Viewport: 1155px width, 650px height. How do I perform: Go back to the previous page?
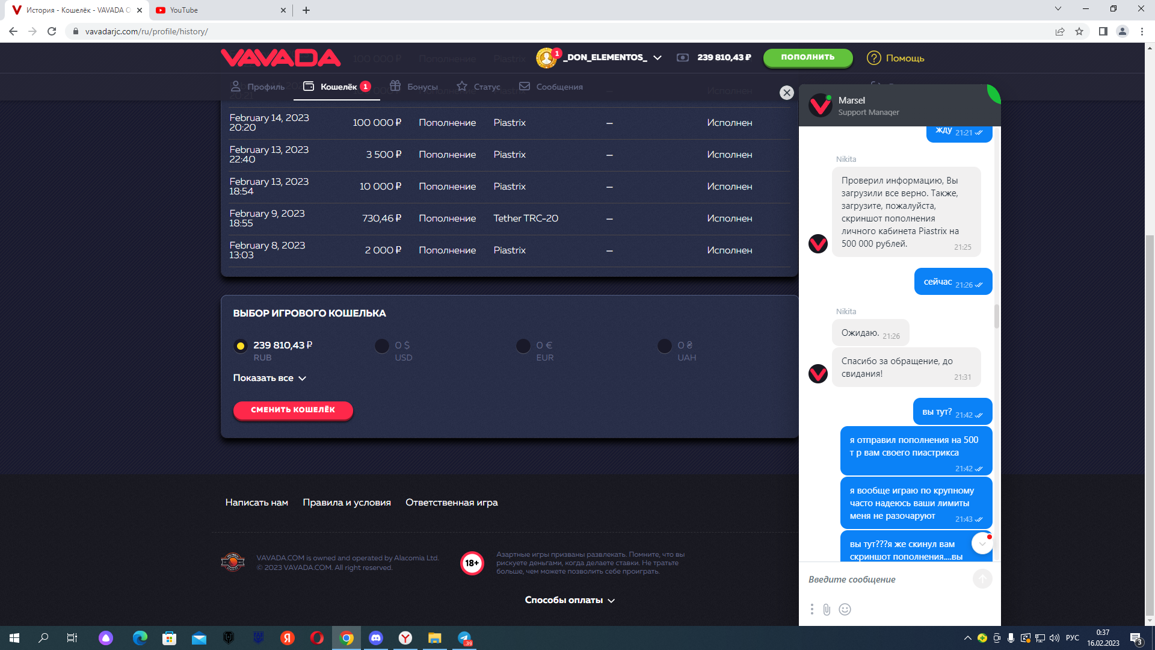[x=13, y=31]
